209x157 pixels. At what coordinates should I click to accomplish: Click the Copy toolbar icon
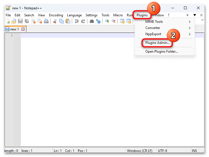(61, 21)
